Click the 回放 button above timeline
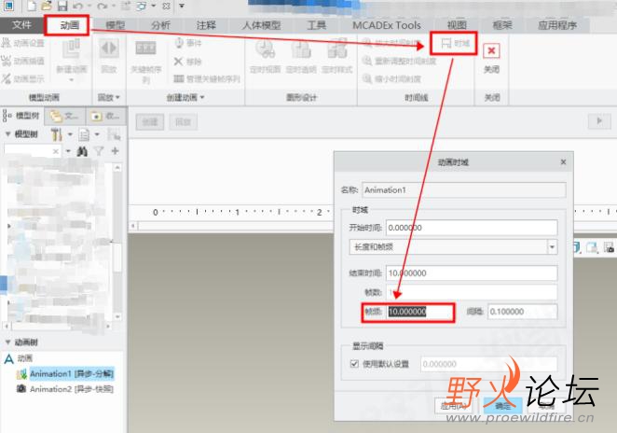 [183, 121]
